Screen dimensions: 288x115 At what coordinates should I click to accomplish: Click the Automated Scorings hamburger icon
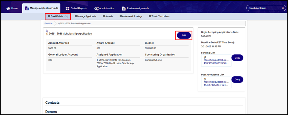coord(121,17)
